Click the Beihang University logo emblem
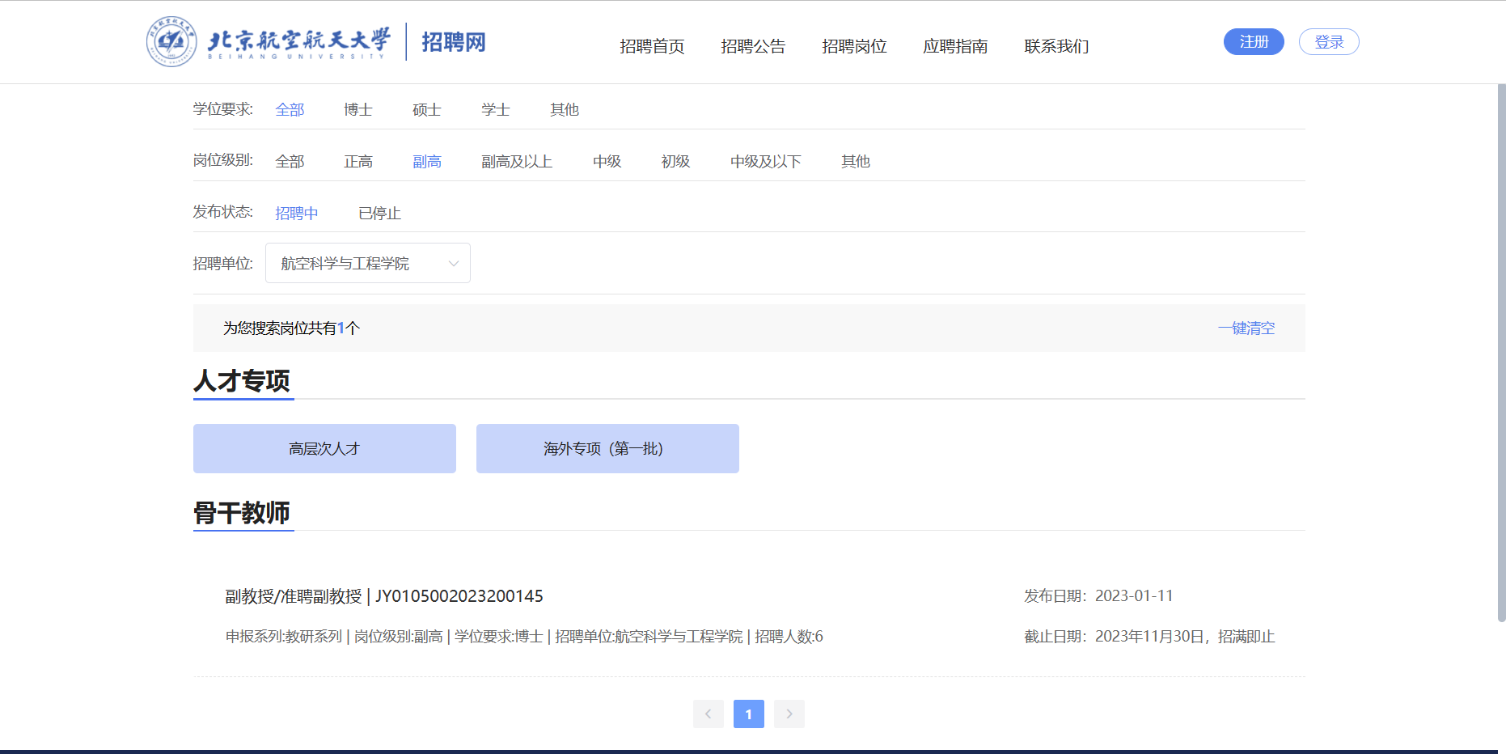1506x754 pixels. point(171,42)
